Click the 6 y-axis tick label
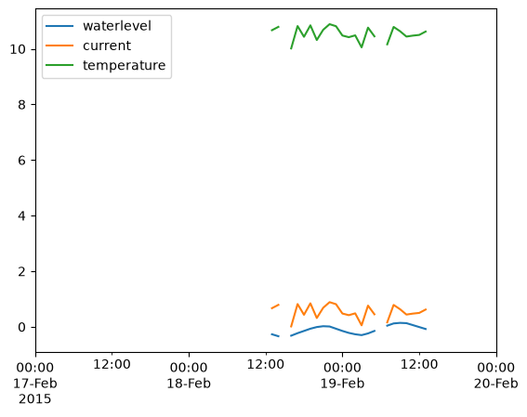527x417 pixels. 21,161
